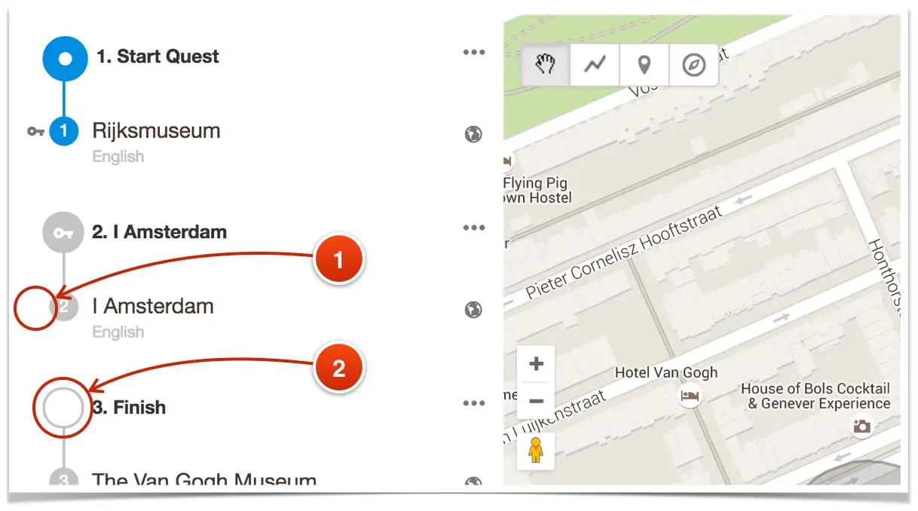Image resolution: width=918 pixels, height=511 pixels.
Task: Select The Van Gogh Museum list item
Action: (x=203, y=478)
